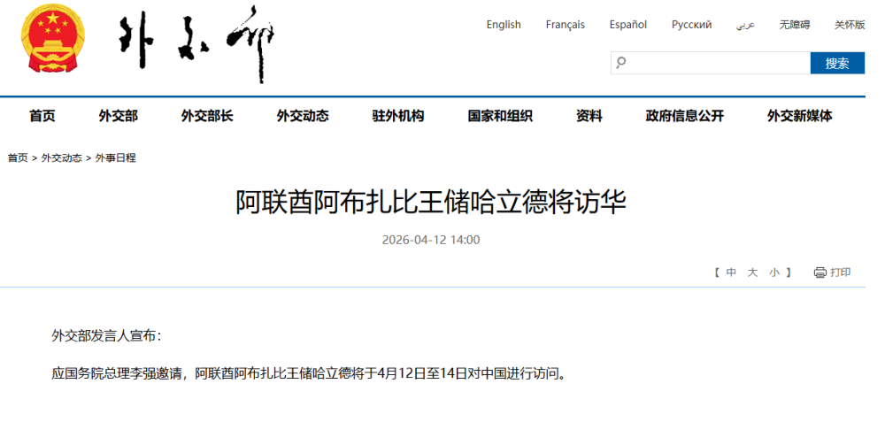Select 国家和组织 in the main navigation

500,116
